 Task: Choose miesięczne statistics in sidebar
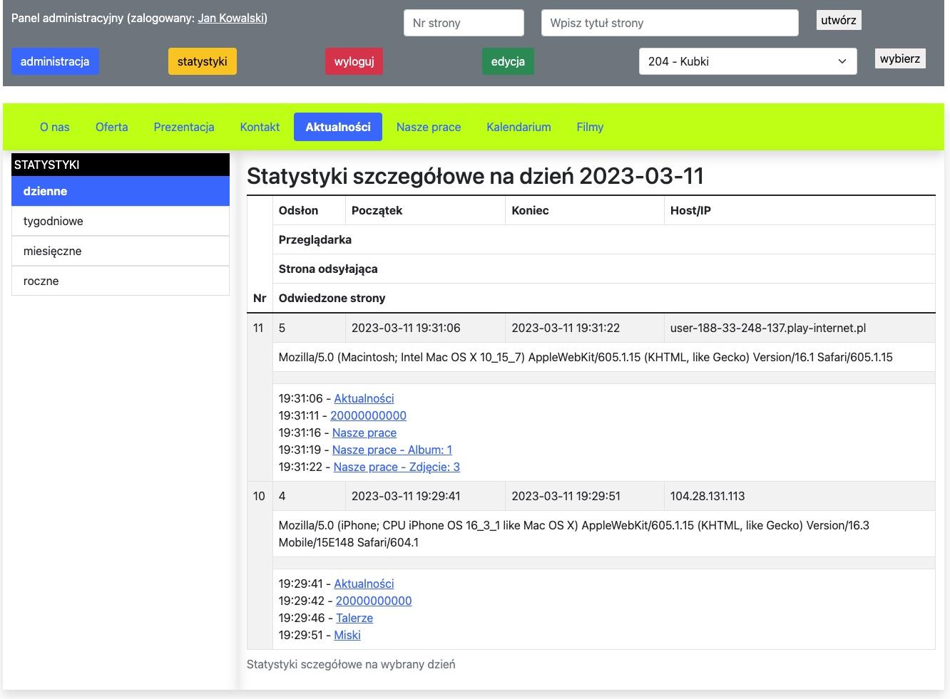coord(120,251)
